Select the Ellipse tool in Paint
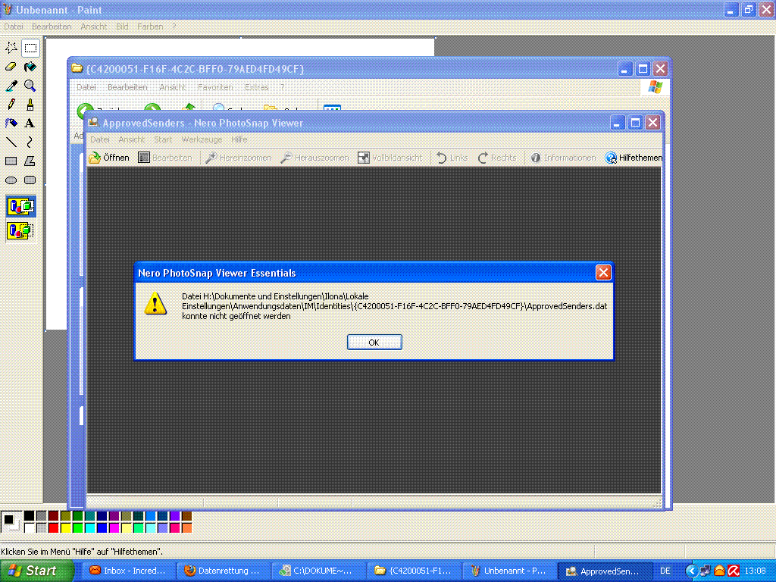This screenshot has height=582, width=776. tap(11, 180)
